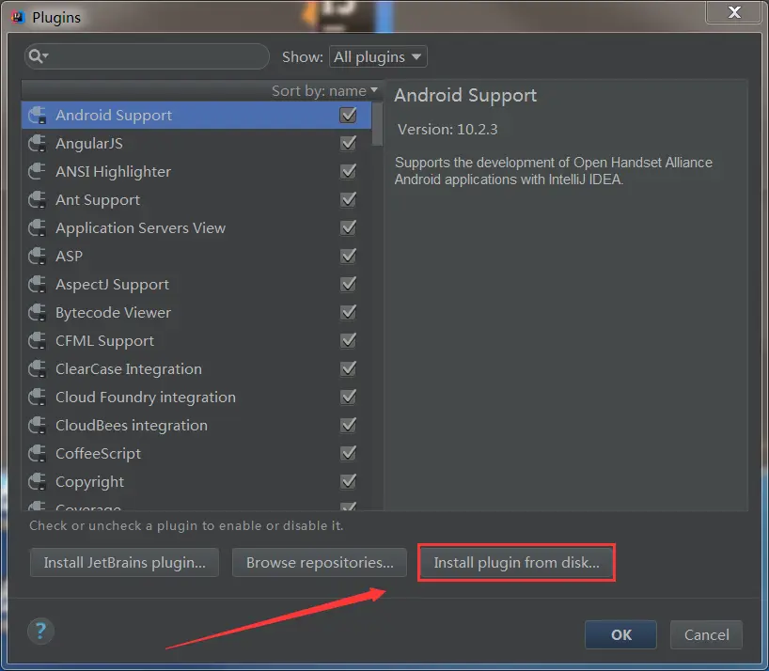Select Cloud Foundry integration row
The image size is (769, 671).
point(196,397)
